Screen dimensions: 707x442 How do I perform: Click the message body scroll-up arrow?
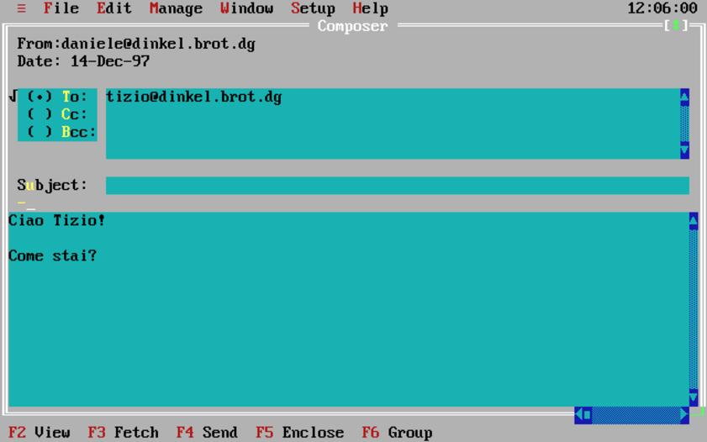tap(693, 221)
